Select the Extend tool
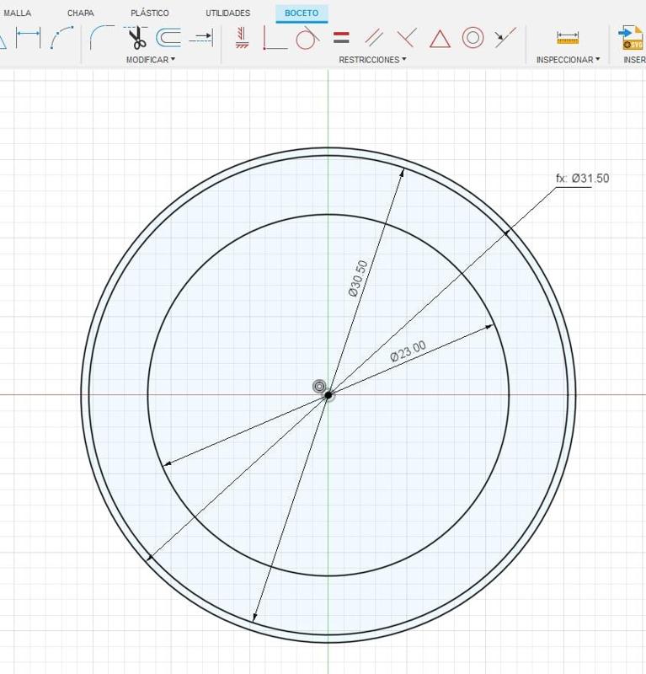The height and width of the screenshot is (674, 646). coord(200,38)
